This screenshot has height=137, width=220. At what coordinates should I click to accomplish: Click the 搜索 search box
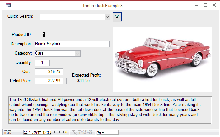[x=108, y=132]
